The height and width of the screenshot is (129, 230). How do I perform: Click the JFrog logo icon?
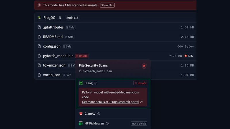coord(81,83)
